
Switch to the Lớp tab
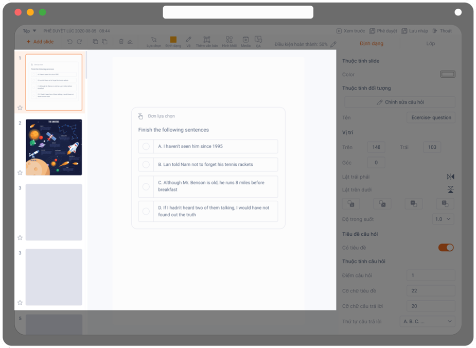(x=430, y=44)
